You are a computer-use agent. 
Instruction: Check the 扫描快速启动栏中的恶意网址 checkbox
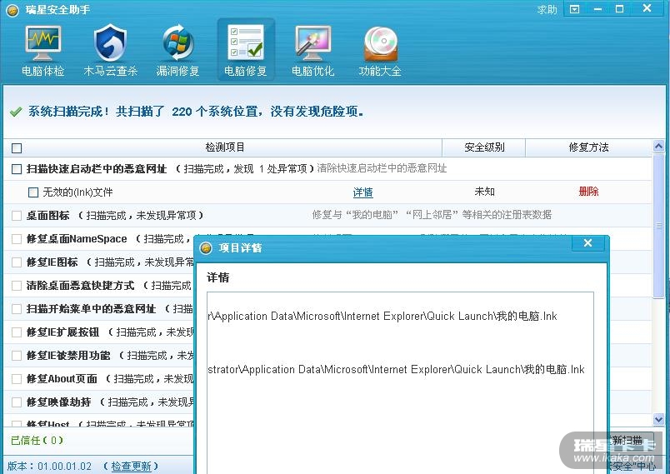17,169
